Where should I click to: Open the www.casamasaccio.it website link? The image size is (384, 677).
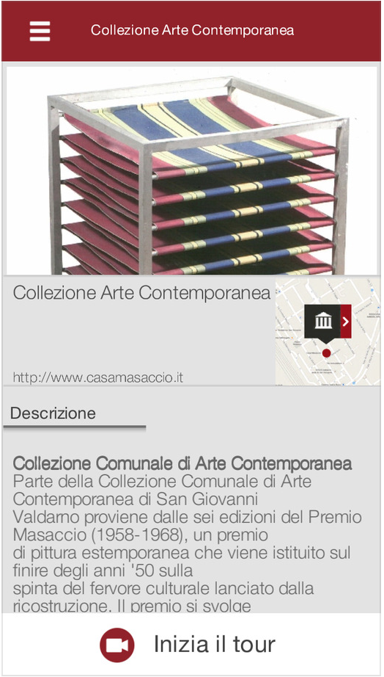[x=97, y=377]
